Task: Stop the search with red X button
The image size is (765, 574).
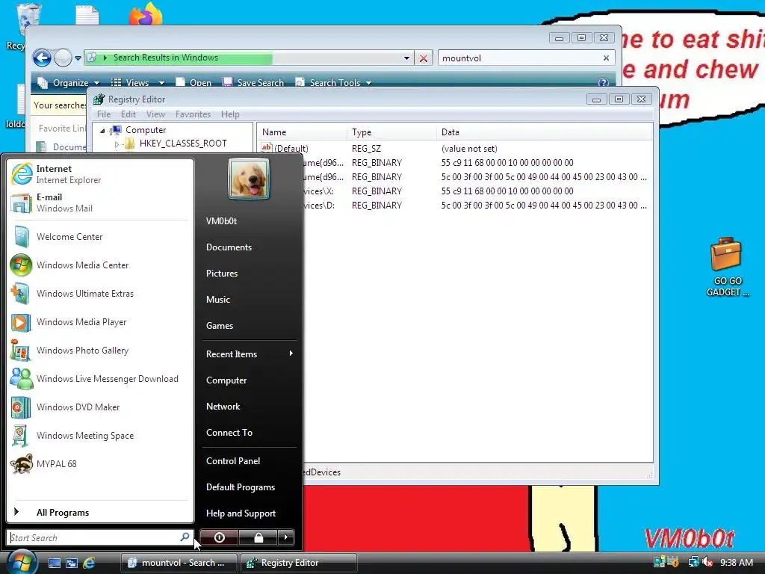Action: point(424,58)
